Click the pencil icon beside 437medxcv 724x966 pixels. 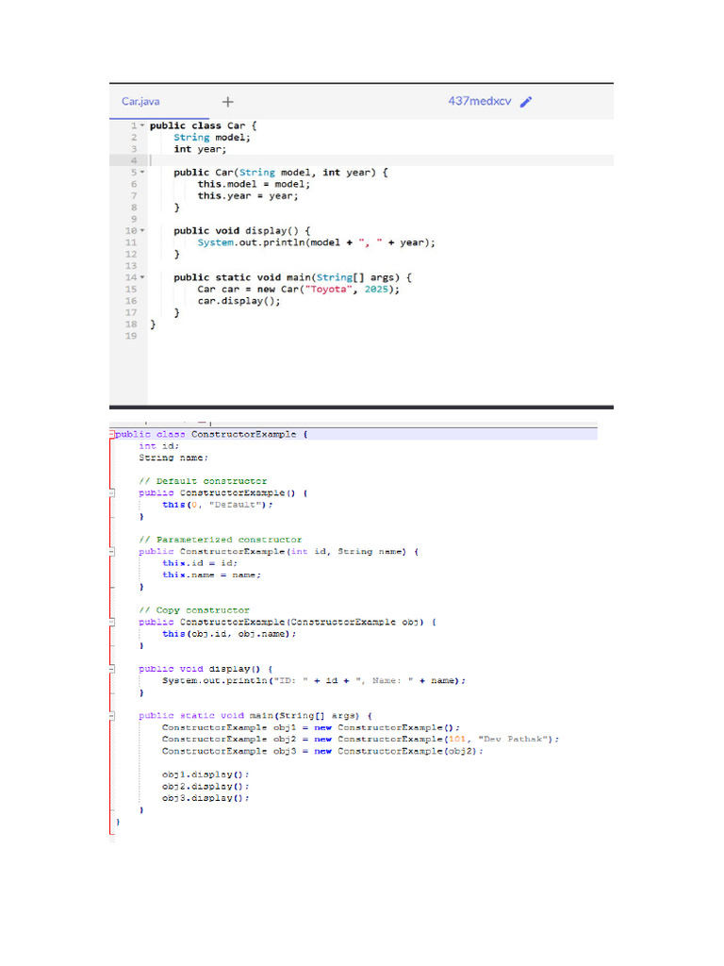526,102
